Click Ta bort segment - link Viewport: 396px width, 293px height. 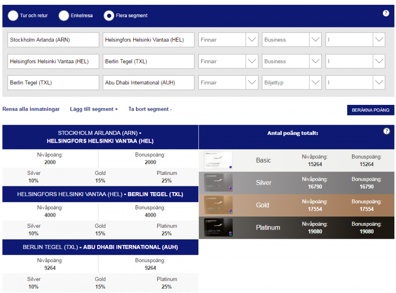(150, 109)
